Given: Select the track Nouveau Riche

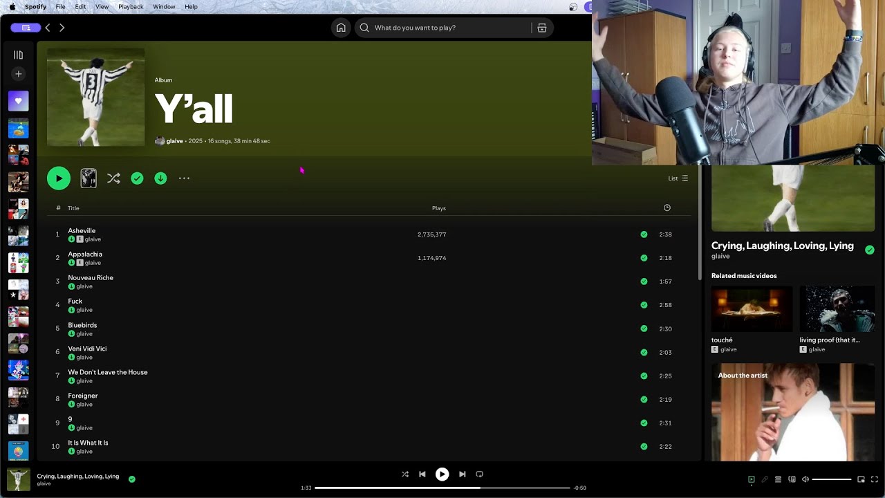Looking at the screenshot, I should (x=91, y=277).
